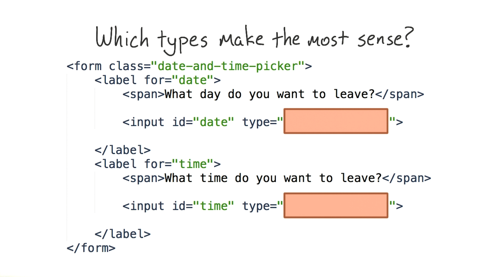Click the type= attribute on the time input
The height and width of the screenshot is (277, 492).
[259, 206]
